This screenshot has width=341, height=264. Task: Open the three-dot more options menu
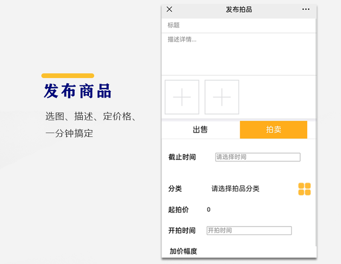(x=306, y=9)
